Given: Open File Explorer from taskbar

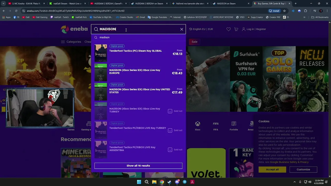Looking at the screenshot, I should pyautogui.click(x=154, y=182).
